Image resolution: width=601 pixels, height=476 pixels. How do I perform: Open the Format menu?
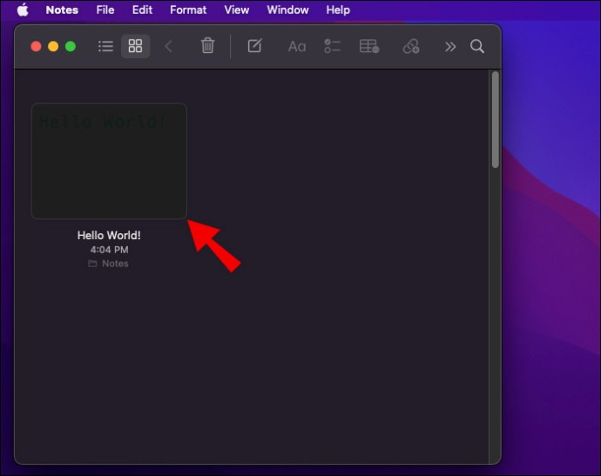(x=188, y=10)
